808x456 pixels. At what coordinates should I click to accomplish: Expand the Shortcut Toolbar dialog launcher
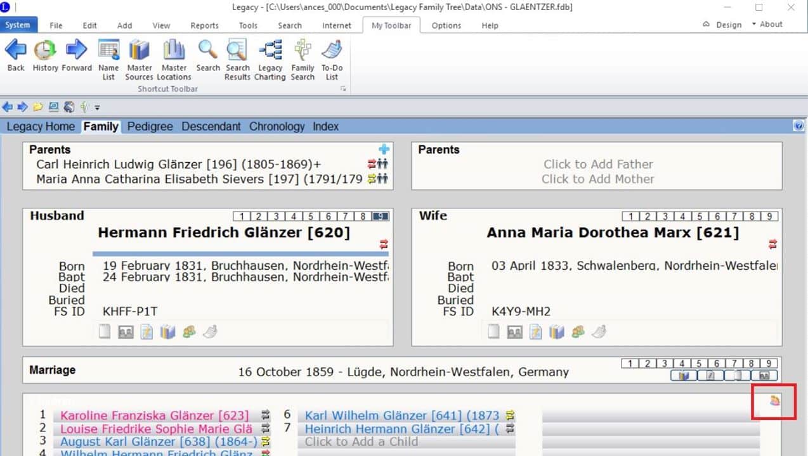point(343,89)
